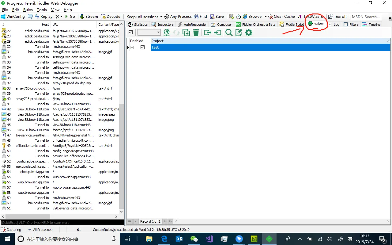
Task: Sort sessions by Content-Type column header
Action: pyautogui.click(x=108, y=25)
